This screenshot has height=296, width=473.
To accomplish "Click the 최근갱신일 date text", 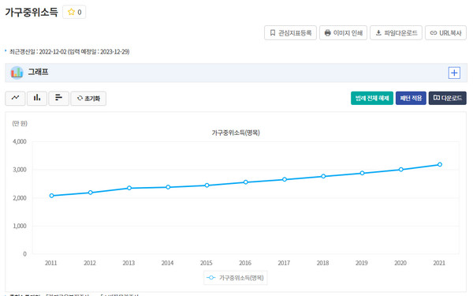I will tap(69, 51).
